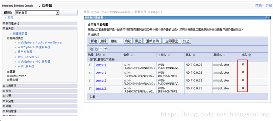Expand the 首选项 preferences section
The height and width of the screenshot is (121, 273).
click(88, 35)
